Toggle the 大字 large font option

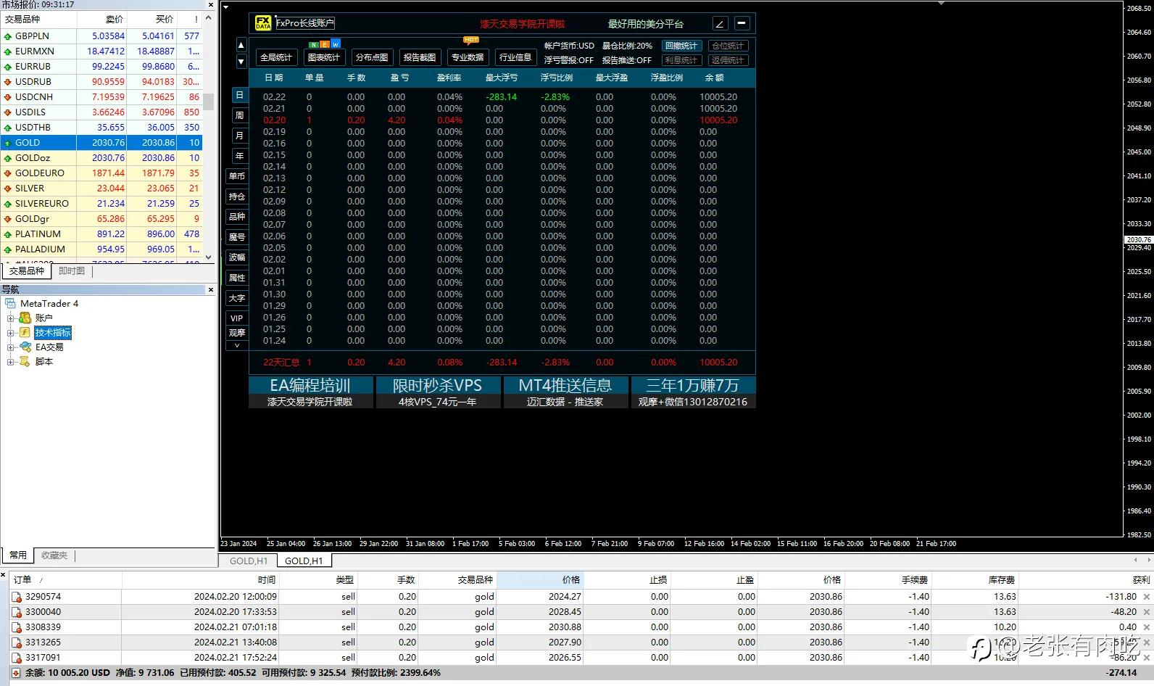(237, 298)
